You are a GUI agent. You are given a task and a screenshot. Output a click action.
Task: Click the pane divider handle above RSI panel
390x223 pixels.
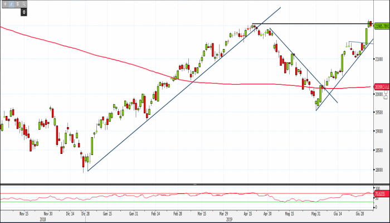click(195, 185)
